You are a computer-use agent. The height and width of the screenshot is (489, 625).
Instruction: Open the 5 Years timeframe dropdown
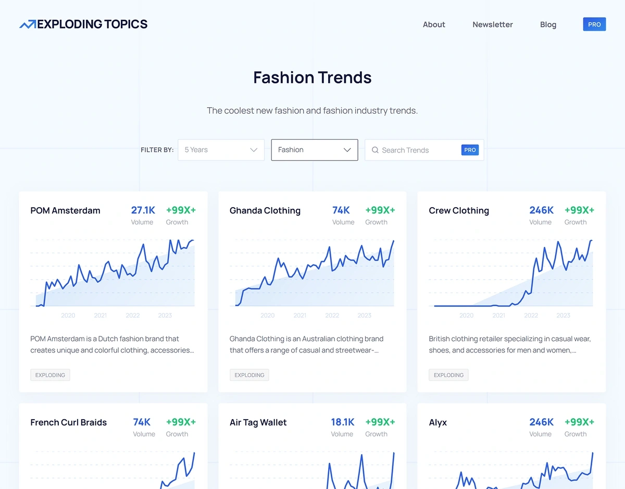[x=221, y=150]
